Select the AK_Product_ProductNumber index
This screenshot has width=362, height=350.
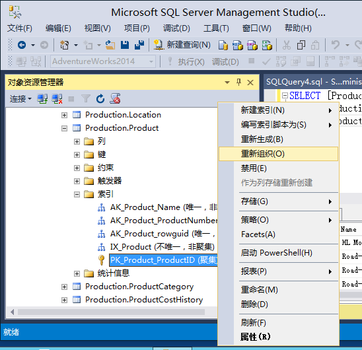[x=164, y=221]
